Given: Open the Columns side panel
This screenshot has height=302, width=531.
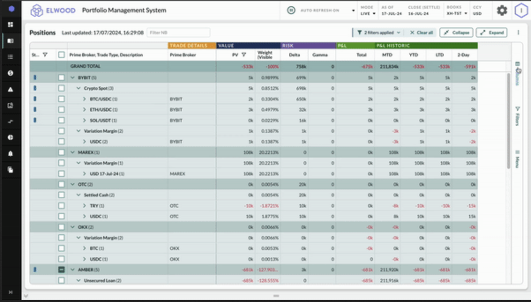Looking at the screenshot, I should coord(518,74).
